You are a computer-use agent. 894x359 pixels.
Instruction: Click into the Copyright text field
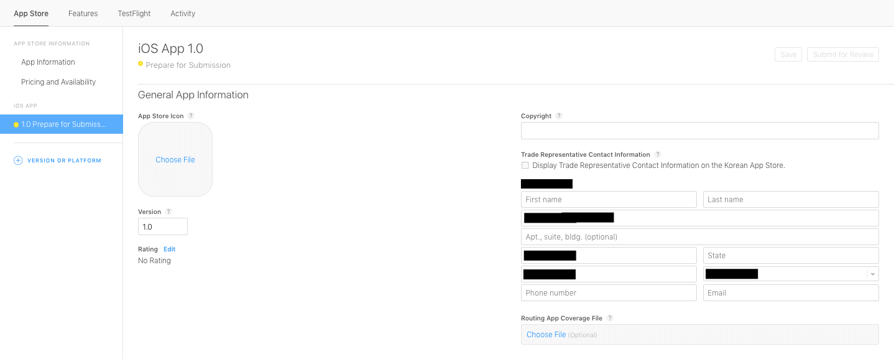pos(700,131)
